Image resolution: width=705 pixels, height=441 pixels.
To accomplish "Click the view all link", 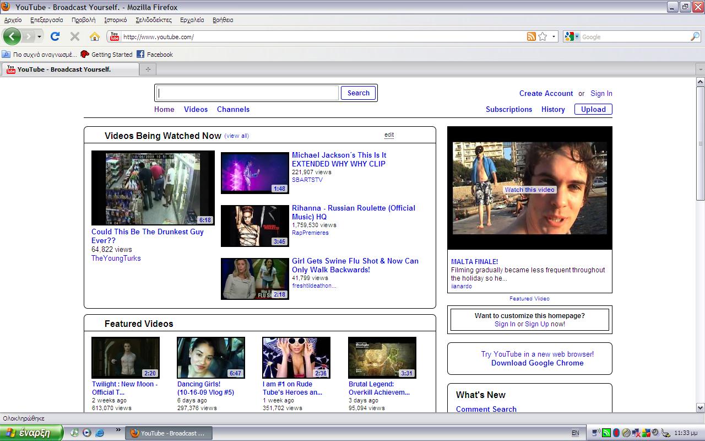I will pyautogui.click(x=237, y=136).
